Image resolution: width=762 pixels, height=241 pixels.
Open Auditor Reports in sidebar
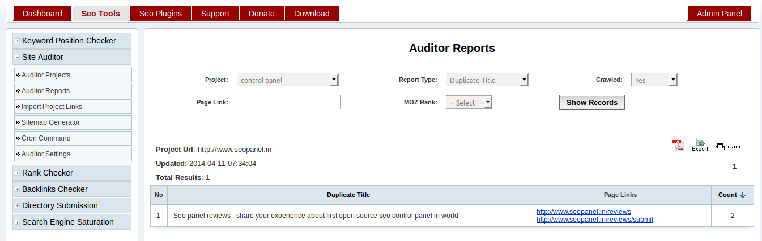[x=73, y=91]
